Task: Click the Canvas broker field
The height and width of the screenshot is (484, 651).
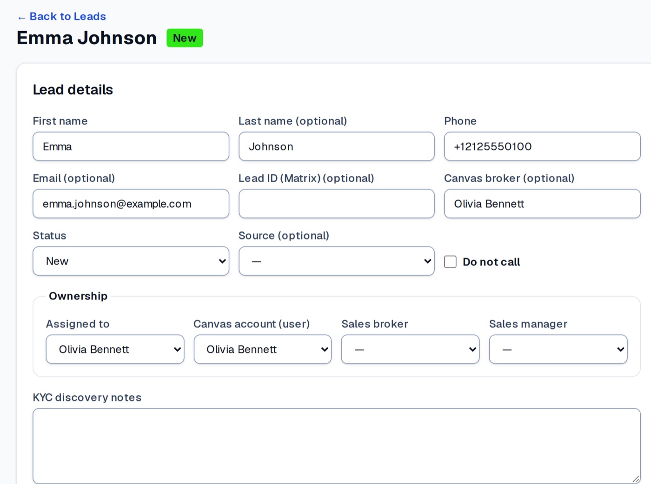Action: [x=542, y=204]
